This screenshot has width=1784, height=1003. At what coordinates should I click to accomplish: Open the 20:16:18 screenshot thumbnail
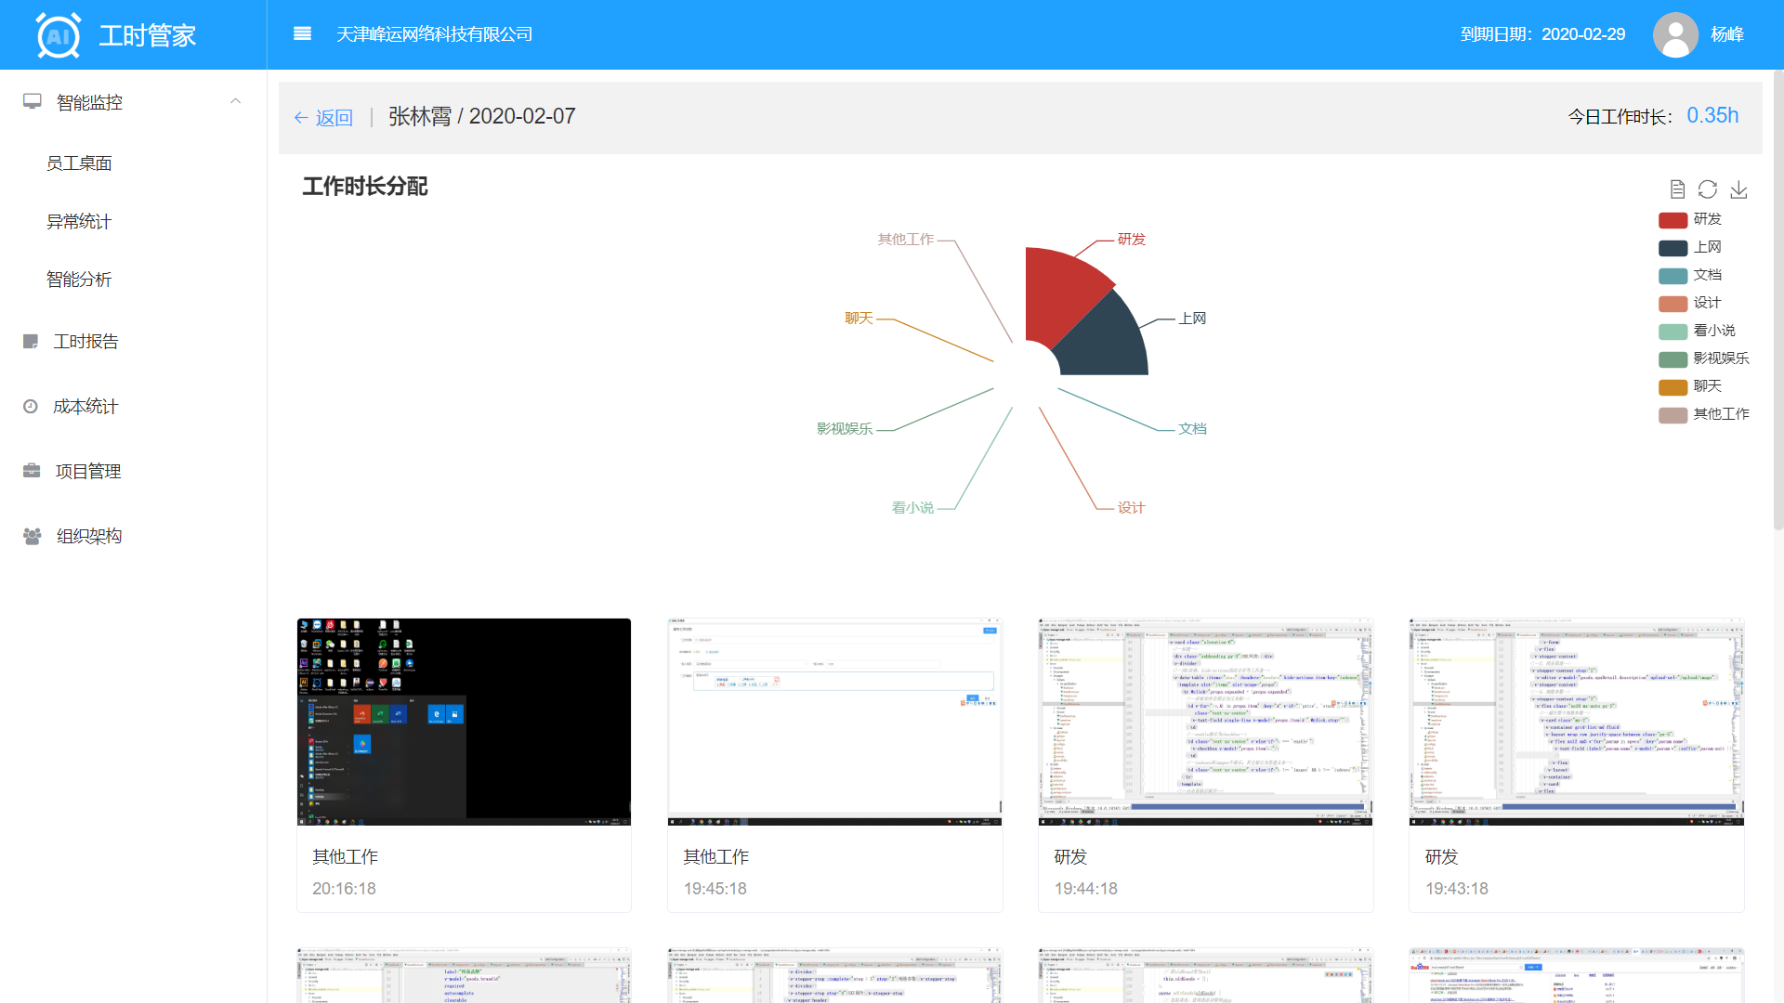pos(464,722)
